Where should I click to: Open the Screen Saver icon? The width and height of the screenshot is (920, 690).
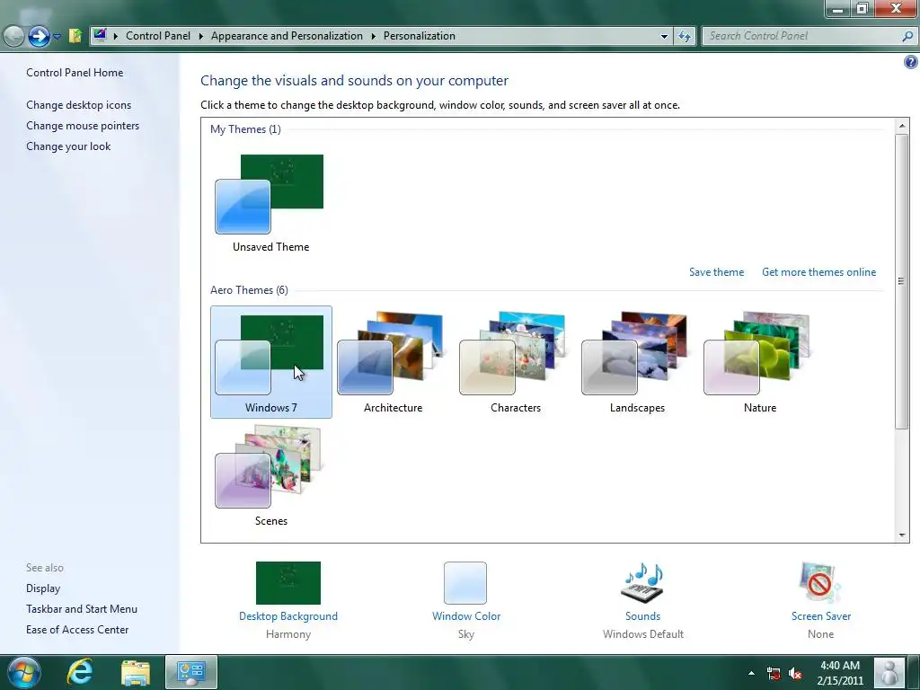[820, 582]
